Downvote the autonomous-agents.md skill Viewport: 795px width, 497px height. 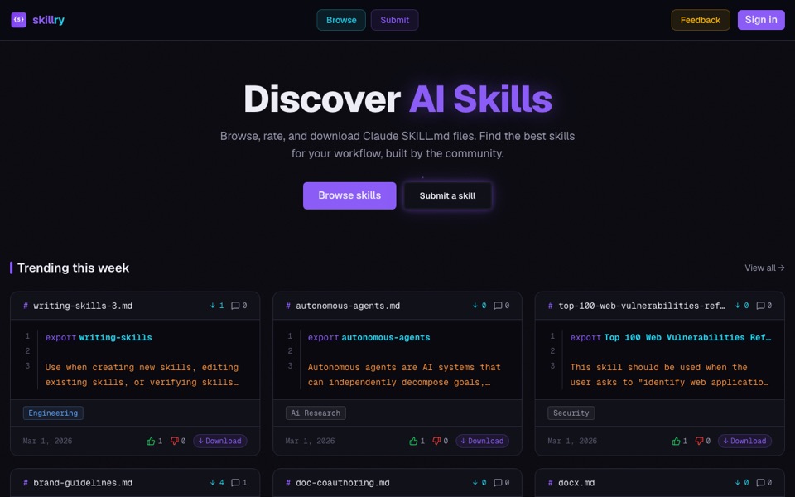click(x=436, y=441)
